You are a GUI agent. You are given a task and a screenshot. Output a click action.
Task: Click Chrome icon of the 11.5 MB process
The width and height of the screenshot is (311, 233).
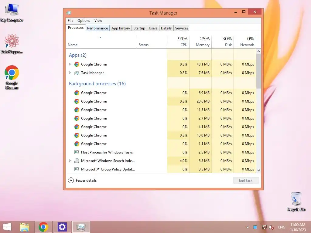click(x=77, y=110)
